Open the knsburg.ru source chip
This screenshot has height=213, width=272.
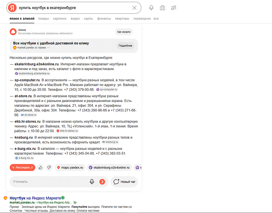[110, 142]
